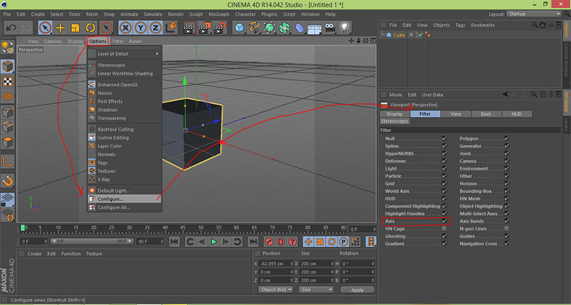Select the Scale tool
Screen dimensions: 571x305
75,28
